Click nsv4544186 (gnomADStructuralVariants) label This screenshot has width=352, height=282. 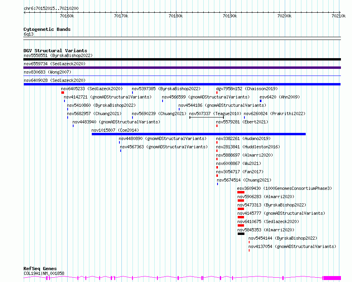[222, 105]
